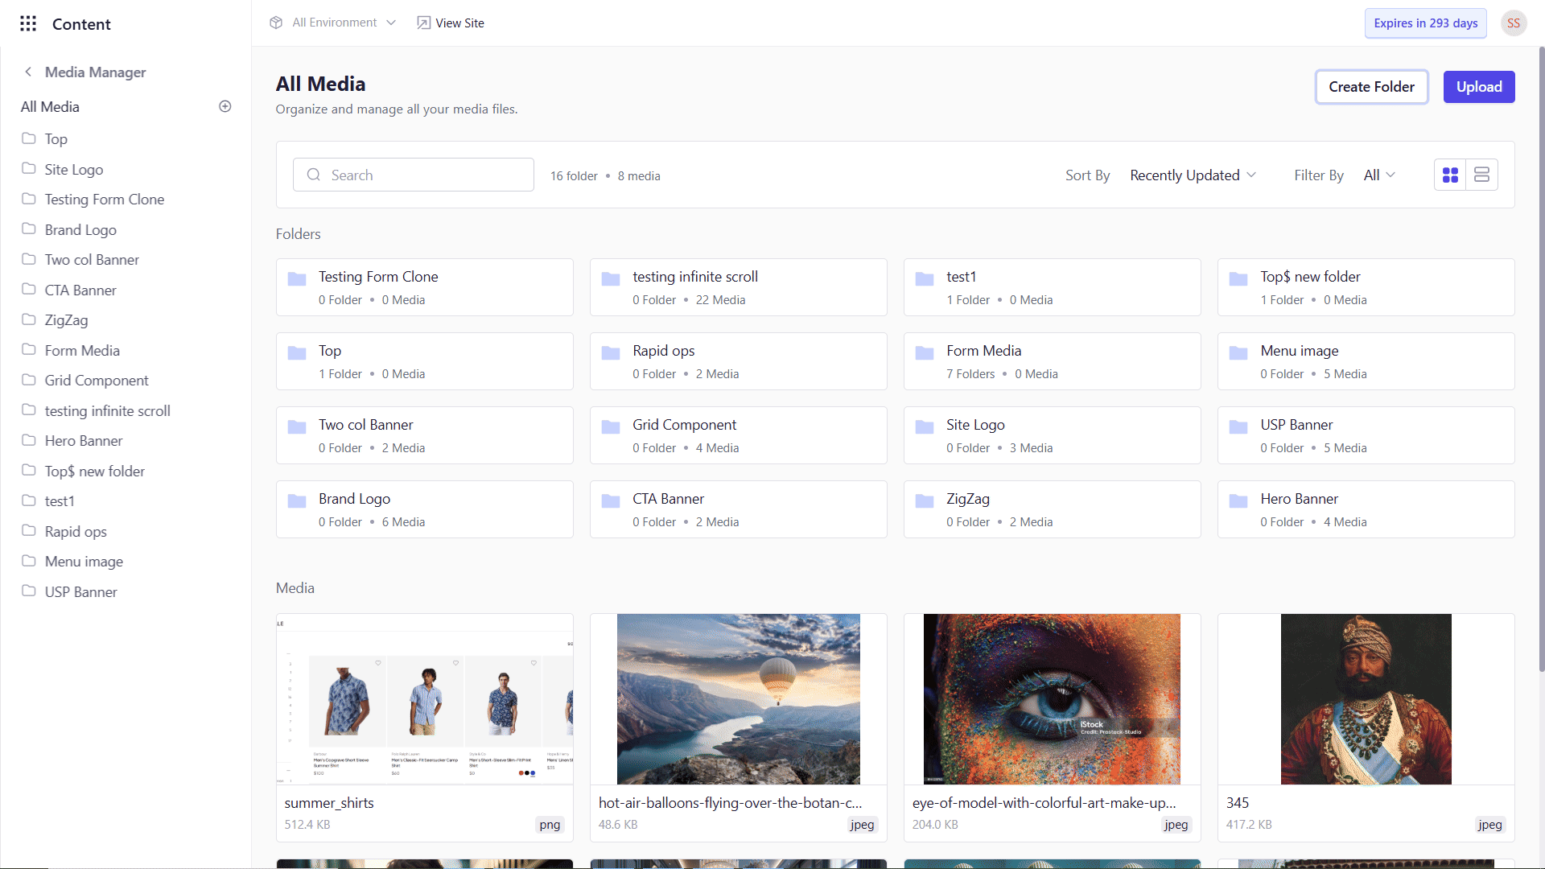Click the Create Folder button

click(1371, 87)
